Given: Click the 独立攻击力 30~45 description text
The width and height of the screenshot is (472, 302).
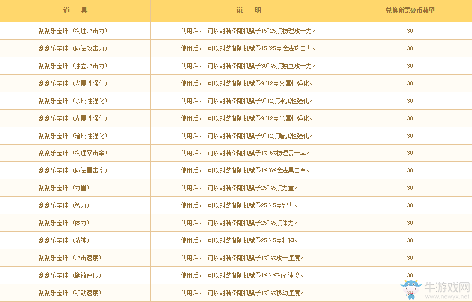Looking at the screenshot, I should coord(248,66).
